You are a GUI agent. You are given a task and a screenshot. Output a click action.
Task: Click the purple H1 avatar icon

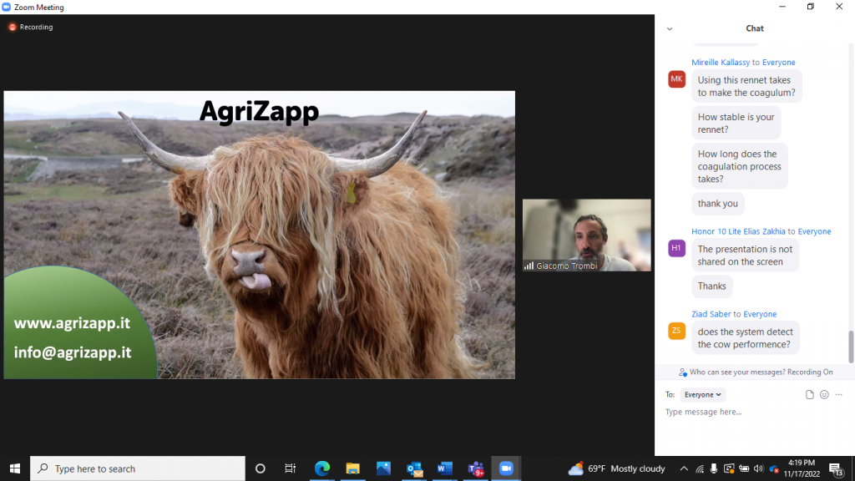coord(676,248)
